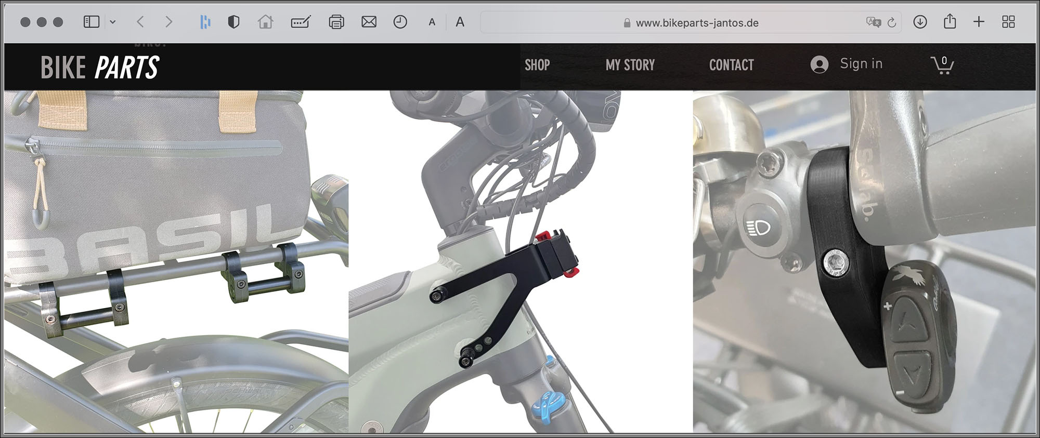The image size is (1040, 438).
Task: Go back to the previous page
Action: click(x=140, y=22)
